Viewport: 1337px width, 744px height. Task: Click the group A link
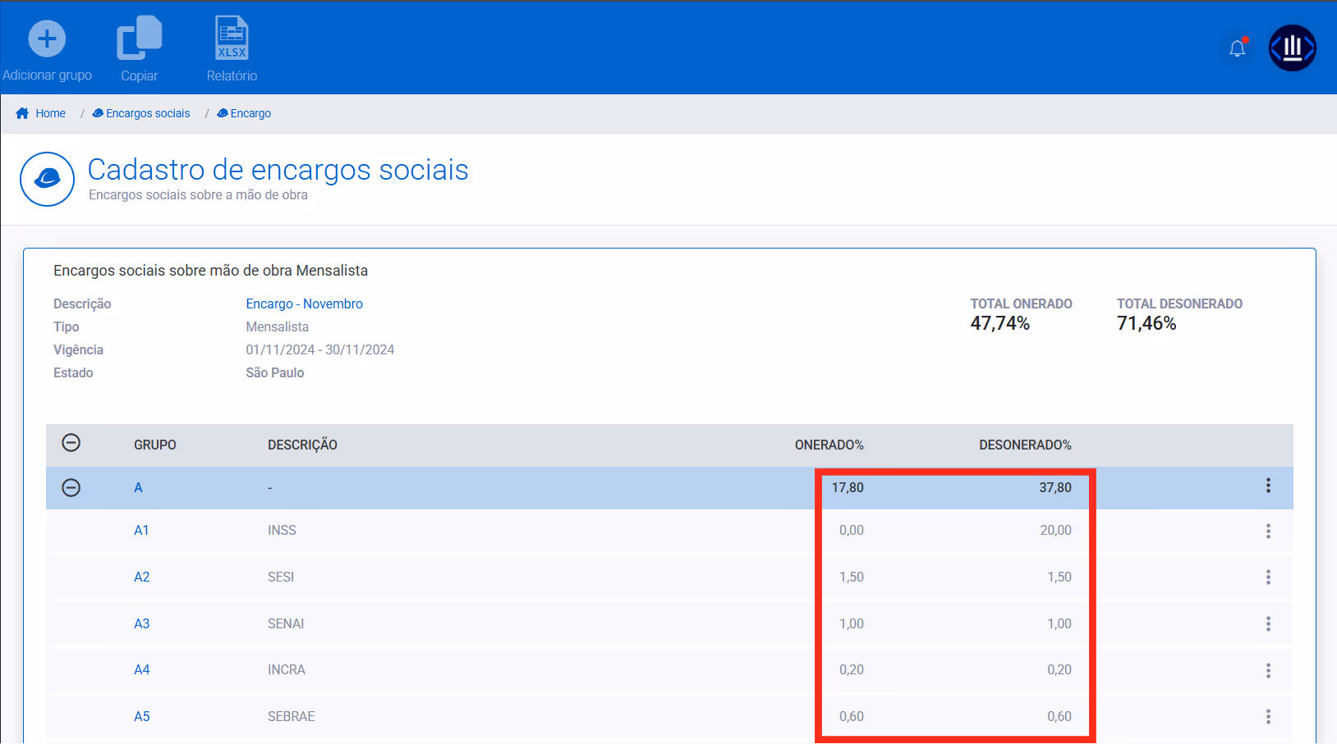click(138, 487)
